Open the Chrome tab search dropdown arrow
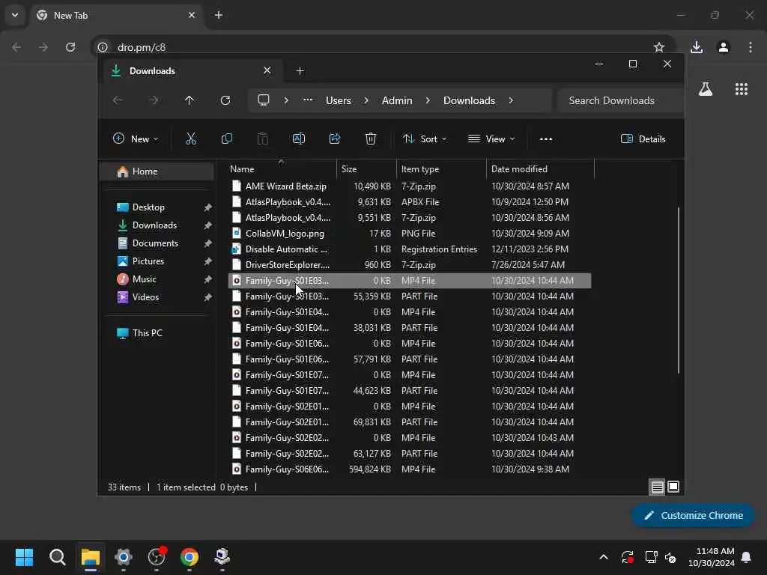Viewport: 767px width, 575px height. tap(15, 15)
